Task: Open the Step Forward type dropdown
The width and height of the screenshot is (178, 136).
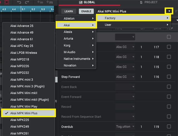Action: point(125,77)
